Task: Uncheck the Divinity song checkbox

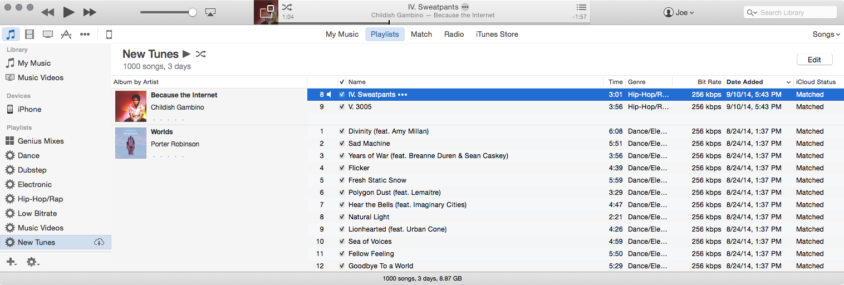Action: [342, 131]
